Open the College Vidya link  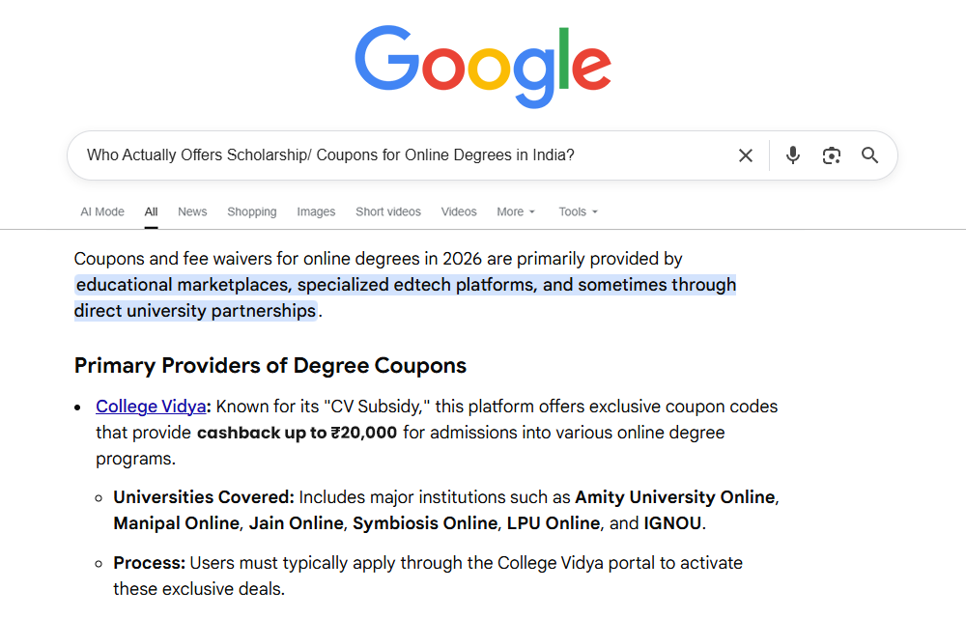click(151, 407)
